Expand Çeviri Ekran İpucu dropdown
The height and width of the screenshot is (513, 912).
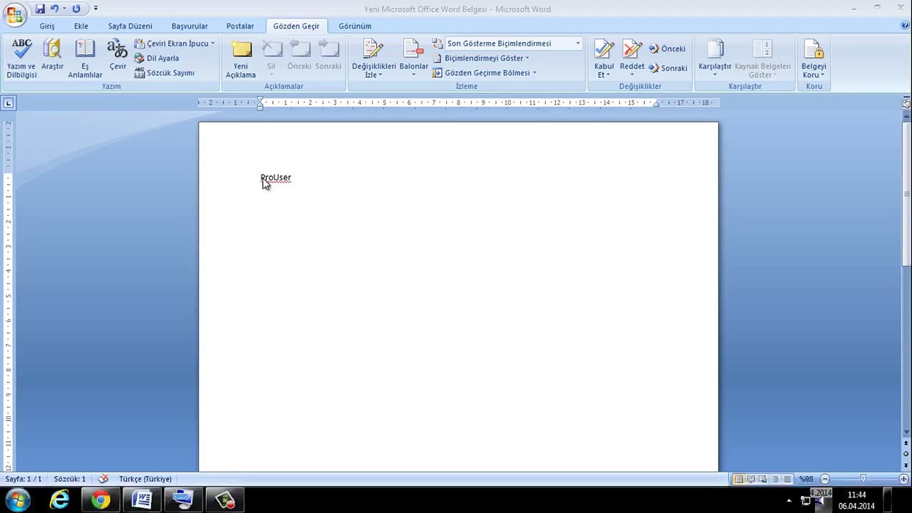click(x=212, y=43)
